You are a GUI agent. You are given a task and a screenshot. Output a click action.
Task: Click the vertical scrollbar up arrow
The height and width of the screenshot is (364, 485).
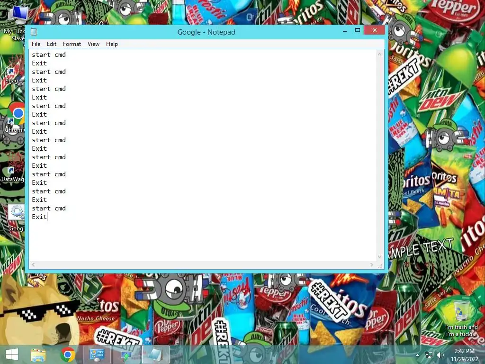click(x=379, y=54)
